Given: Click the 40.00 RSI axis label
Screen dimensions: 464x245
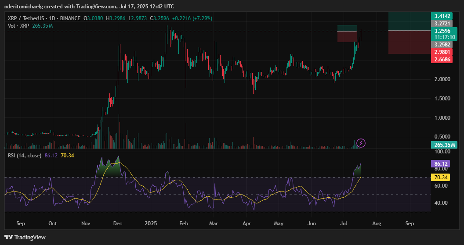Looking at the screenshot, I should click(441, 203).
